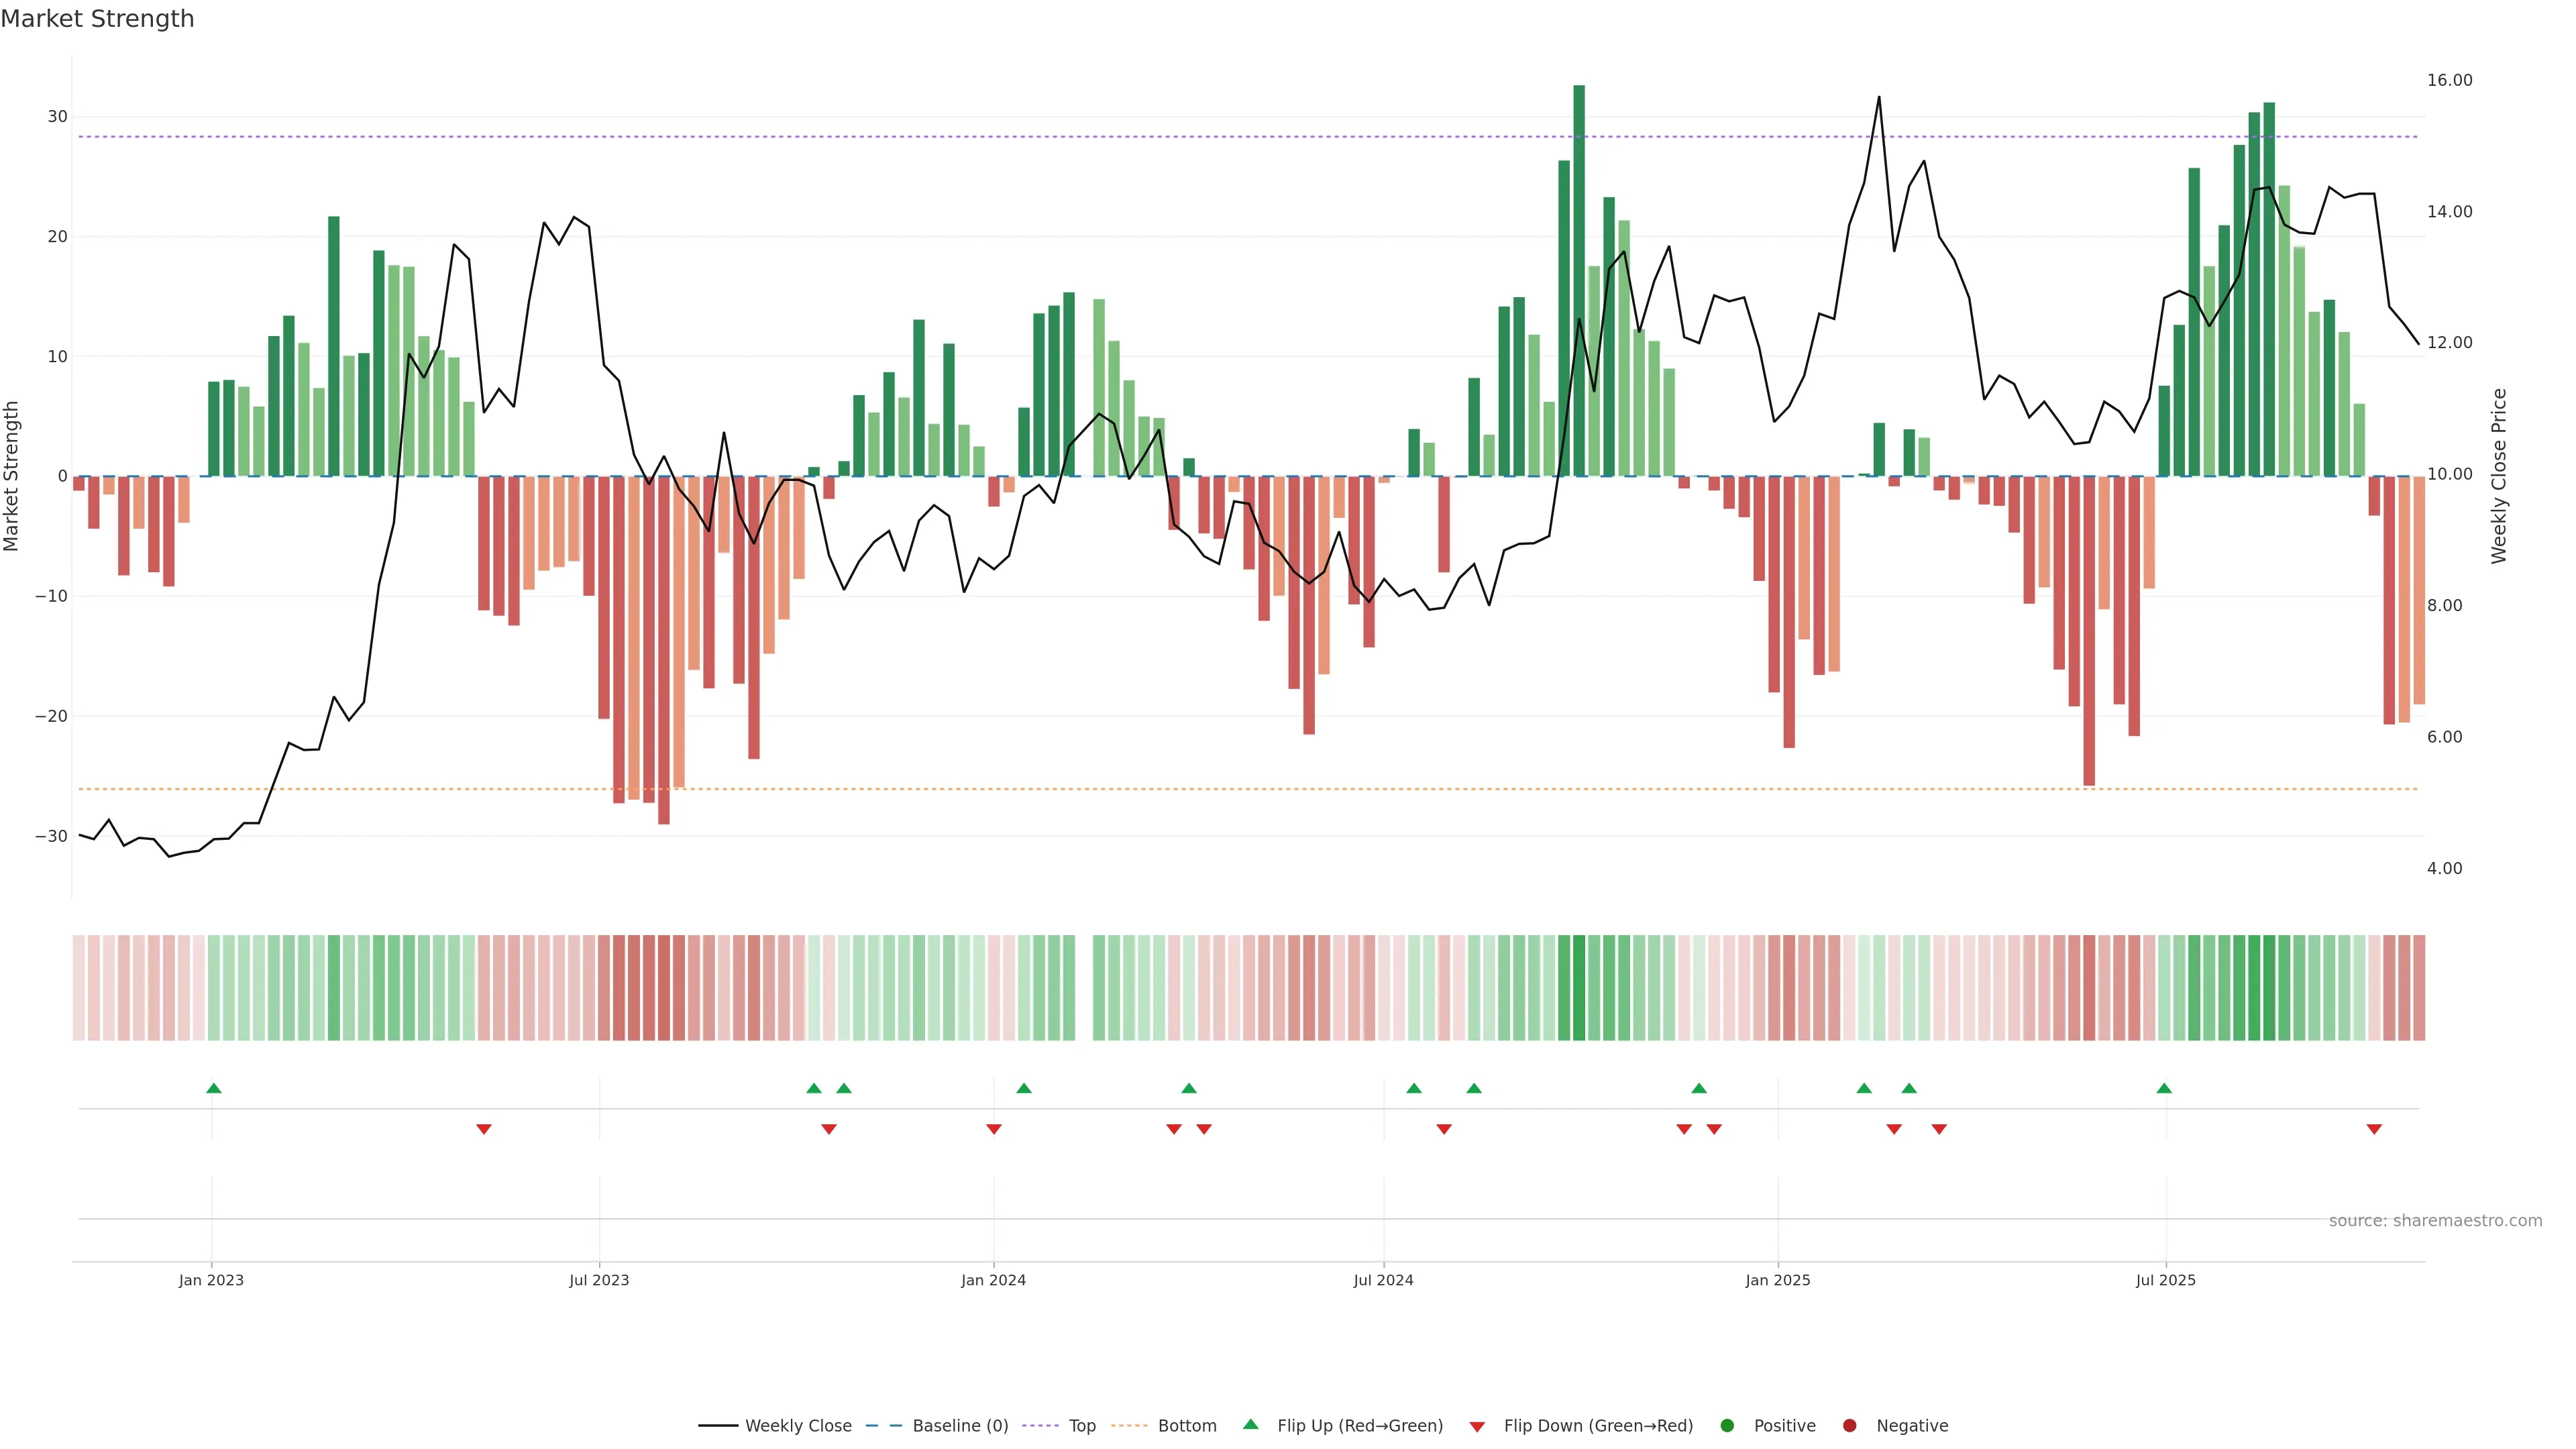Click the green flip-up triangle at Jul 2025
2576x1449 pixels.
[2164, 1088]
